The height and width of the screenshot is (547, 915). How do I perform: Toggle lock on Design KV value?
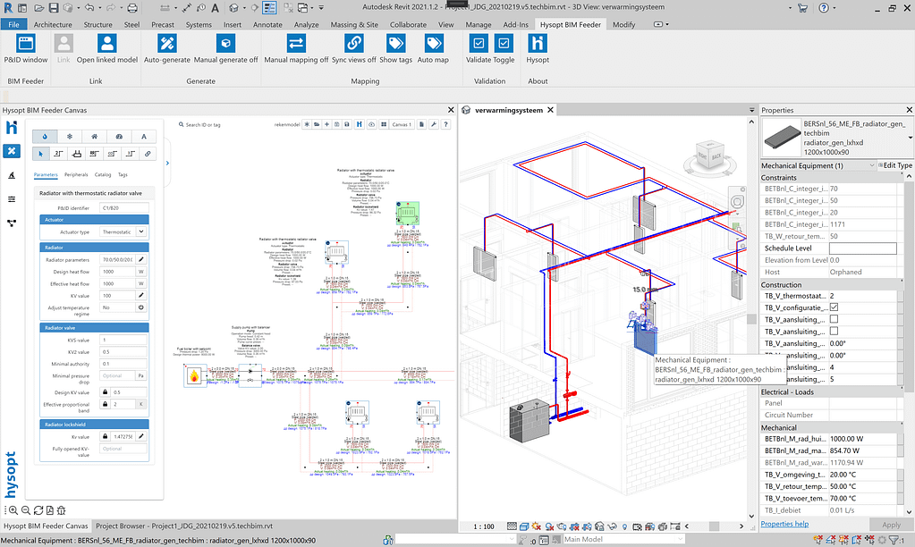(105, 391)
